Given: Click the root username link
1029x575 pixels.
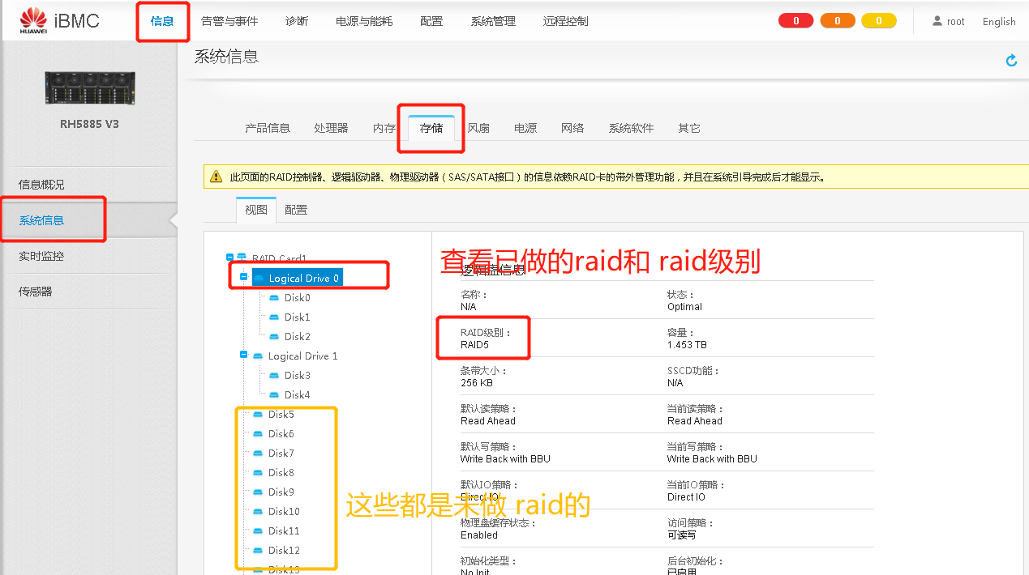Looking at the screenshot, I should tap(956, 22).
